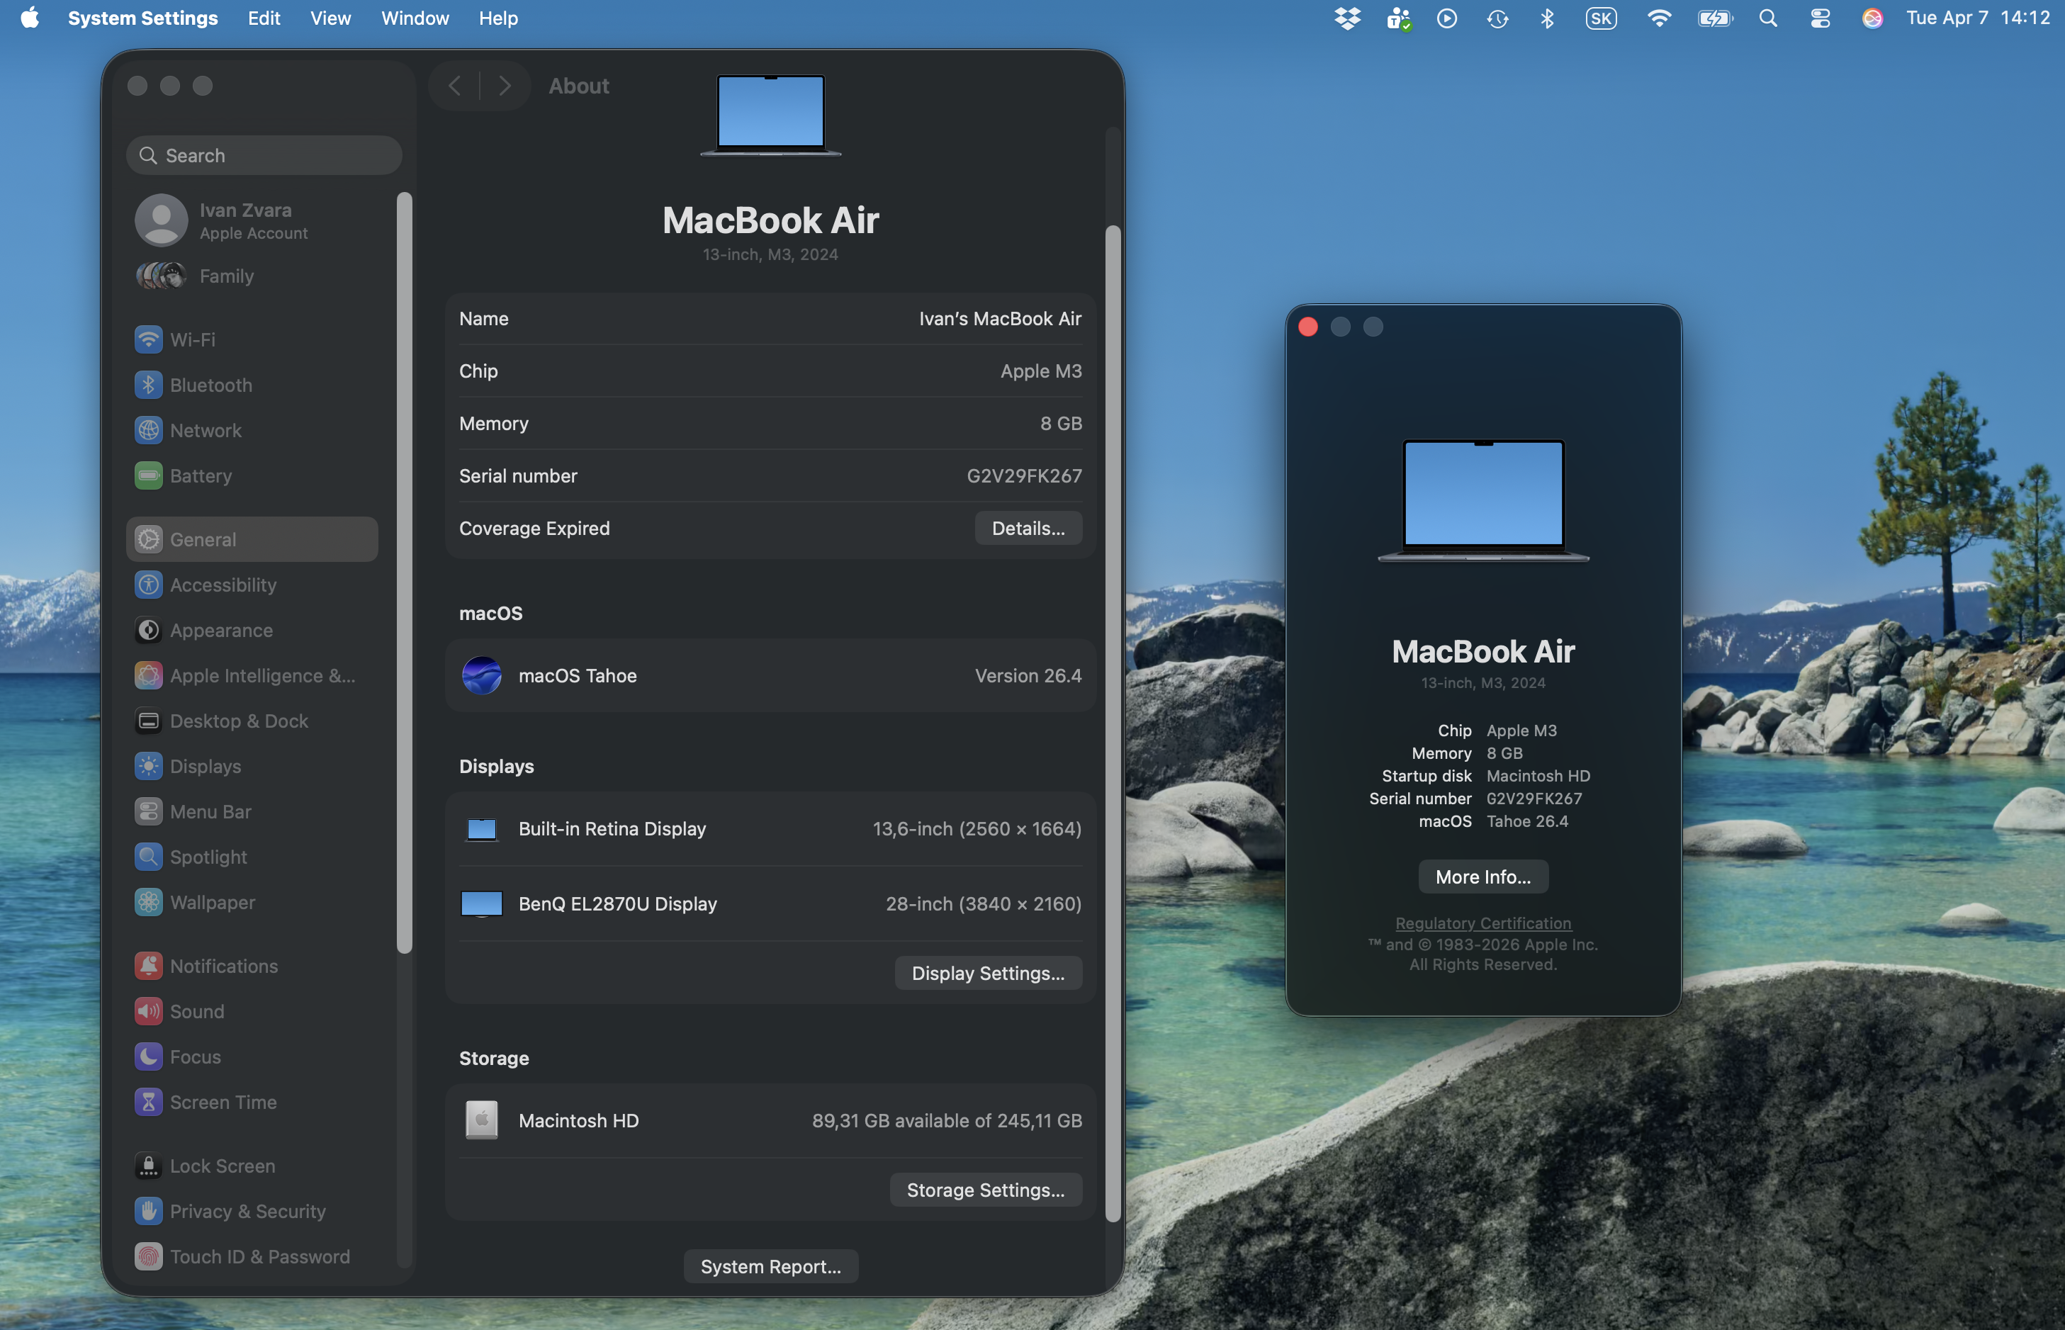Open Accessibility settings
Image resolution: width=2065 pixels, height=1330 pixels.
pyautogui.click(x=222, y=585)
